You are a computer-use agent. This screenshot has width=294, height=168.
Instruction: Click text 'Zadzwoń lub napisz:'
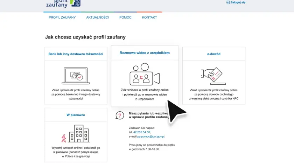point(141,128)
